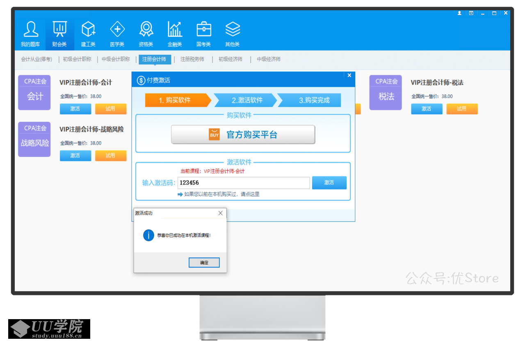Click the VIP注册会计师-税法 course title
Viewport: 525px width, 347px height.
point(437,83)
